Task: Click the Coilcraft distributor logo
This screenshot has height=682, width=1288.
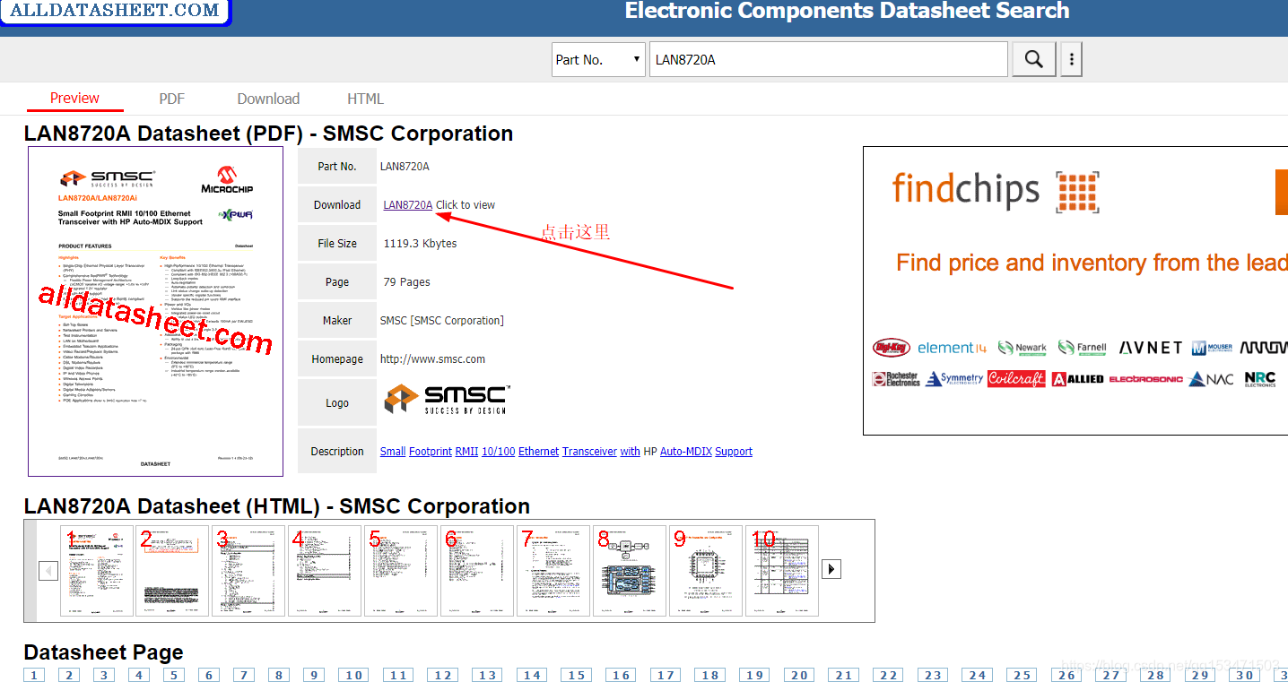Action: point(1016,378)
